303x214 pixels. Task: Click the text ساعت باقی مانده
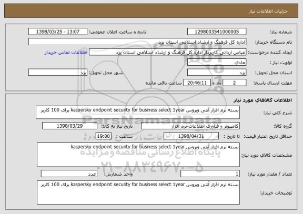click(x=164, y=83)
